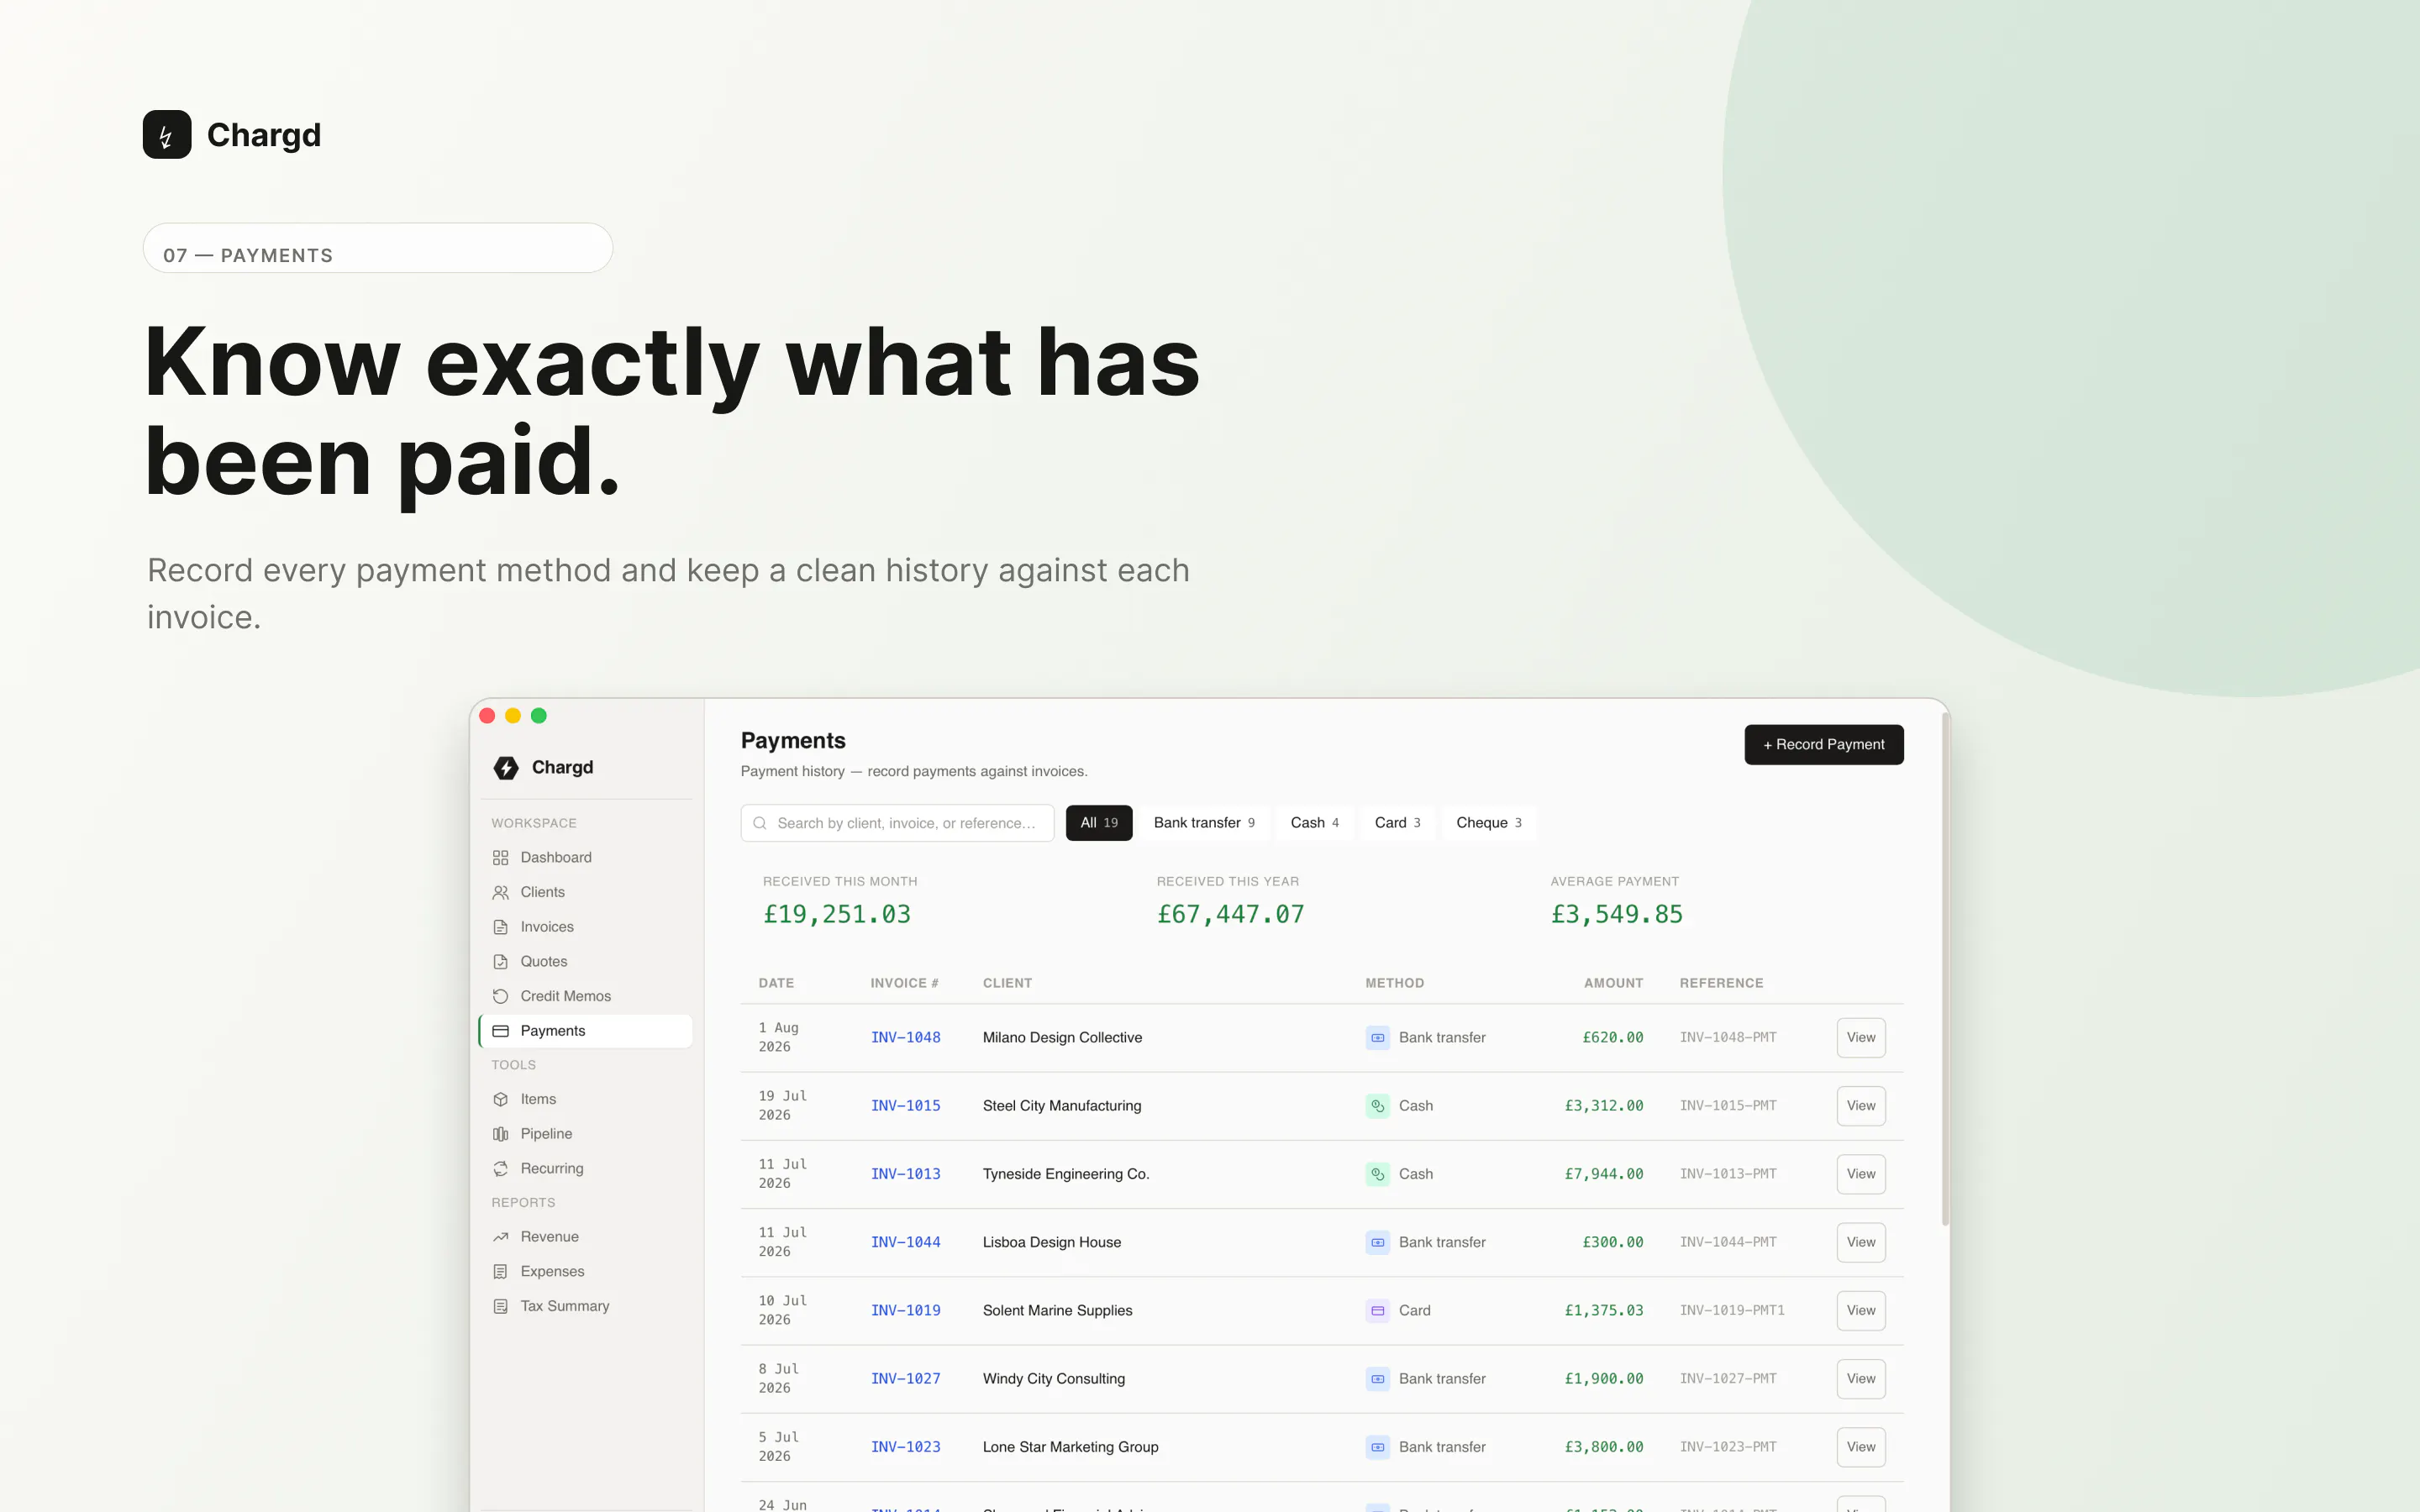The height and width of the screenshot is (1512, 2420).
Task: Click the Chargd lightning logo in the page header
Action: coord(167,134)
